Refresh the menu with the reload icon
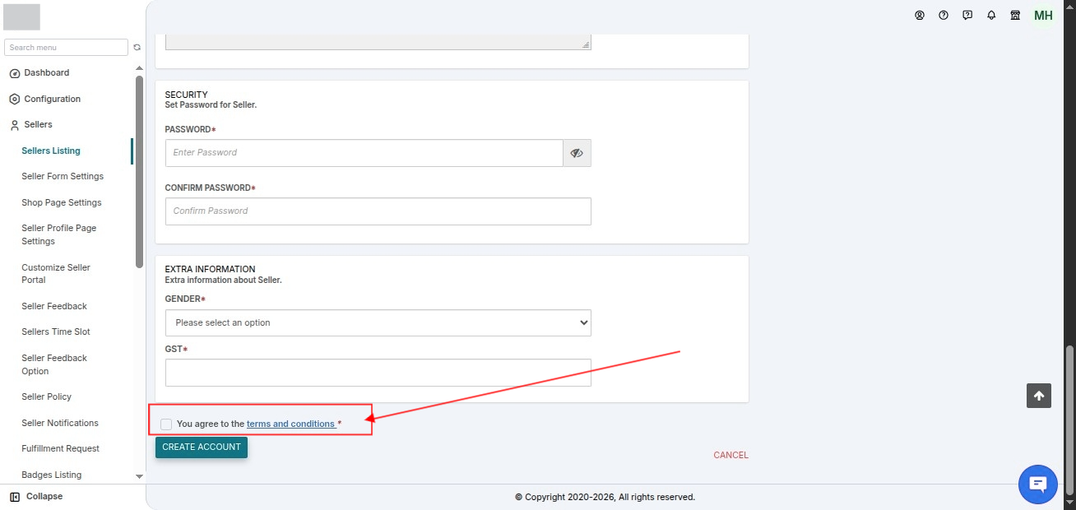The height and width of the screenshot is (510, 1076). [137, 48]
